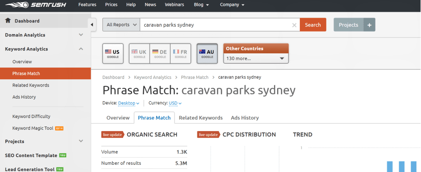Open Prices in top navigation
Viewport: 421px width, 172px height.
pos(111,5)
